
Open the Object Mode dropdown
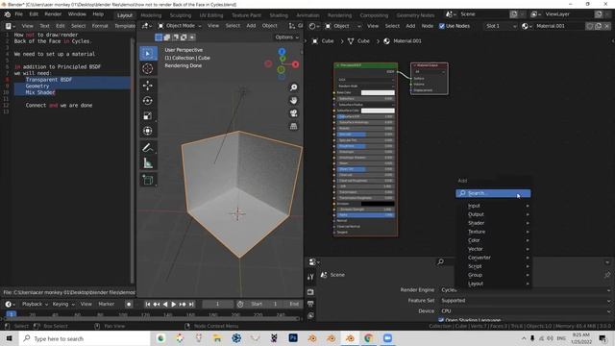click(x=180, y=26)
